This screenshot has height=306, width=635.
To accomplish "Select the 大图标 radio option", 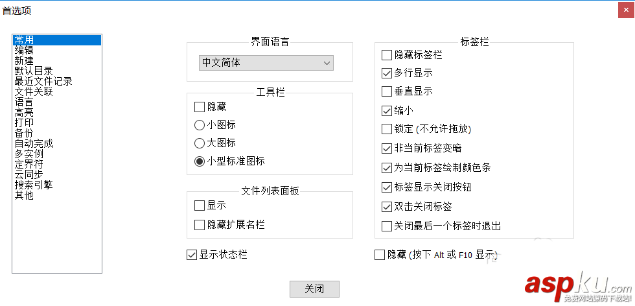I will 200,143.
